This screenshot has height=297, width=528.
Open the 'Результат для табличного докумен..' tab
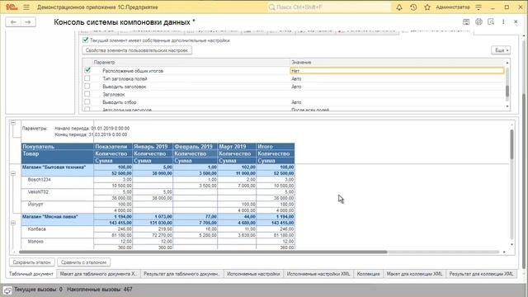(x=181, y=274)
